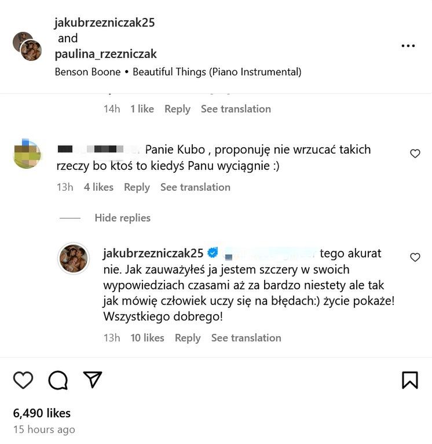Screen dimensions: 432x444
Task: Click the post authors' stacked avatar
Action: coord(27,46)
